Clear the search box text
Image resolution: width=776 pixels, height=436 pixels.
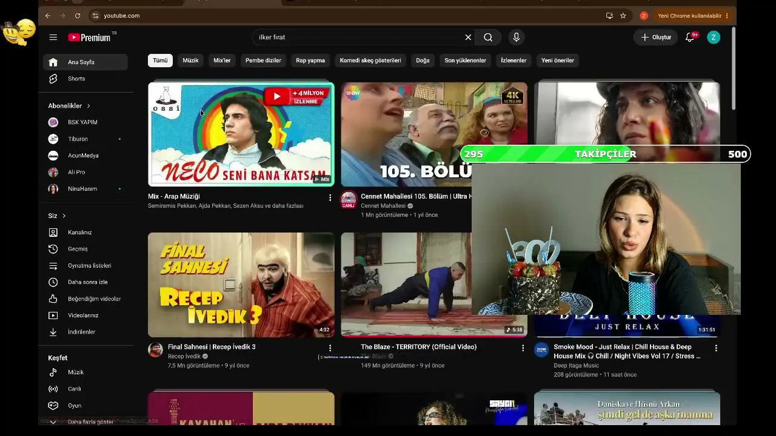click(x=468, y=38)
